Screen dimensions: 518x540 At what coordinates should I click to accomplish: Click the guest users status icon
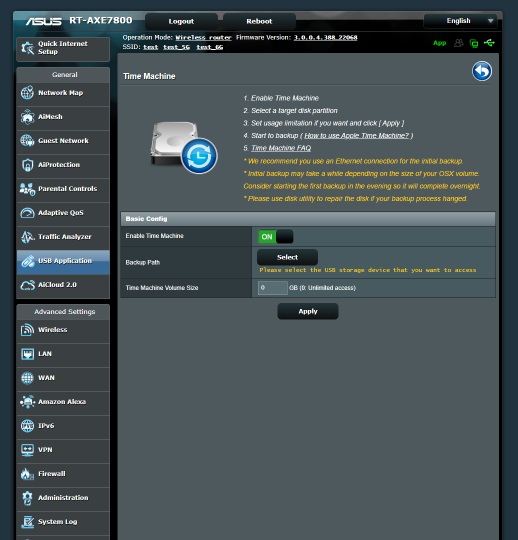[458, 43]
